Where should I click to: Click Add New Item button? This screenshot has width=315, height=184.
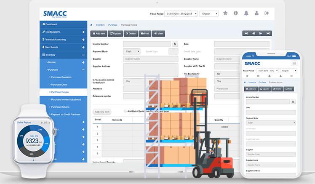[102, 112]
